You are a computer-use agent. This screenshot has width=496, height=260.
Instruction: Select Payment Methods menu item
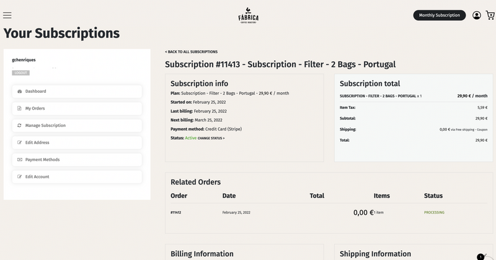[x=42, y=160]
